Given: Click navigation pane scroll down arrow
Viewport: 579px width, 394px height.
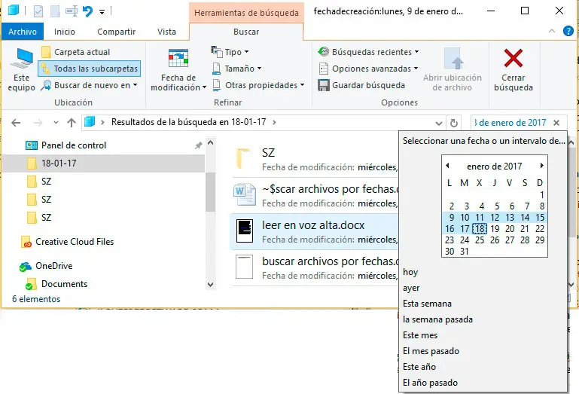Looking at the screenshot, I should click(211, 284).
